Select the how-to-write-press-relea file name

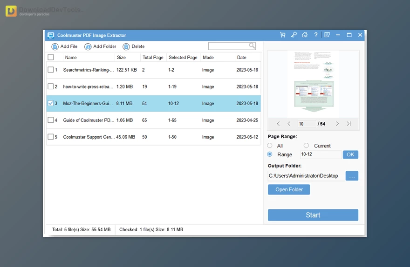pyautogui.click(x=88, y=87)
